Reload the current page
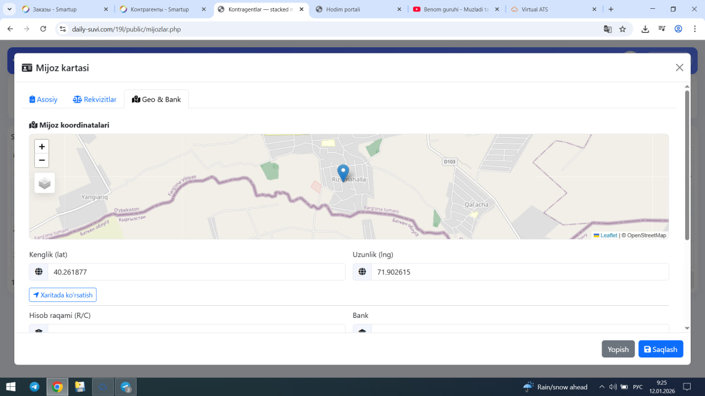705x396 pixels. (44, 29)
